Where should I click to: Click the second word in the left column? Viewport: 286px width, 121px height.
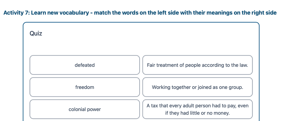pyautogui.click(x=85, y=87)
